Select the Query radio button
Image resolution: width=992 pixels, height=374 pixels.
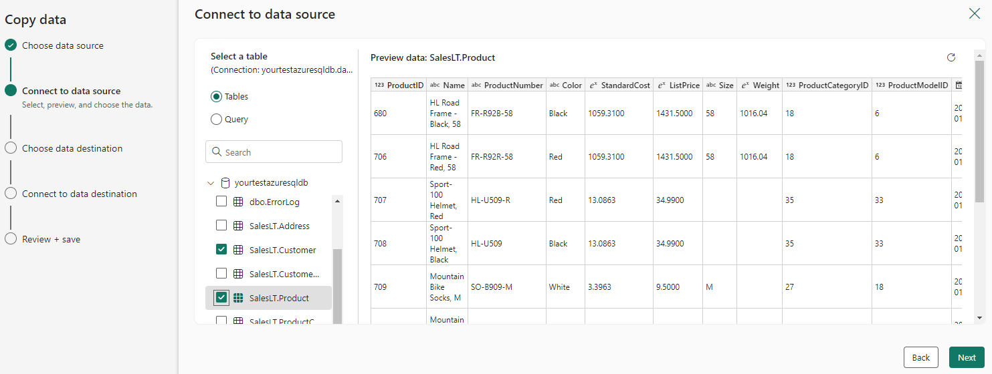coord(216,119)
